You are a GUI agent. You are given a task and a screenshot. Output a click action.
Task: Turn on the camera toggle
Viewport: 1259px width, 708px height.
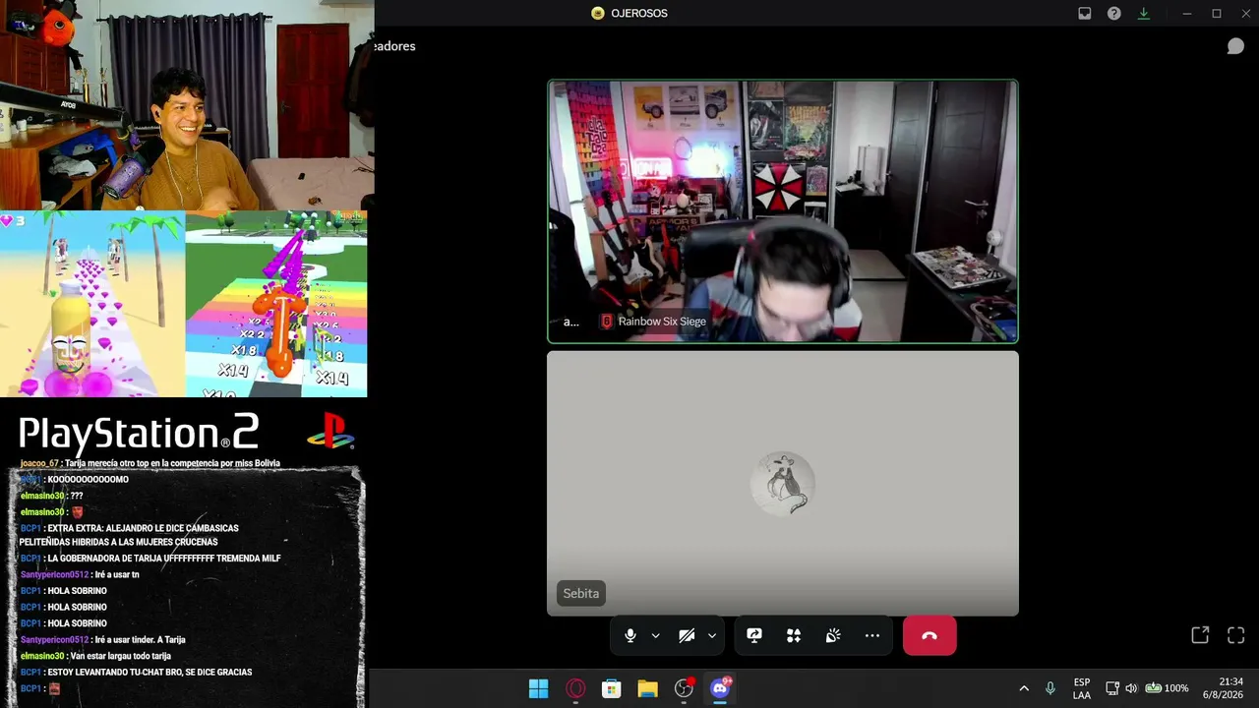coord(687,635)
